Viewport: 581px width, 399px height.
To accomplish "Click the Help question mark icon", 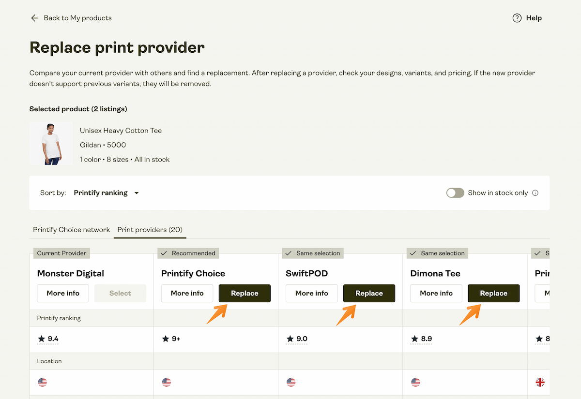I will [516, 18].
